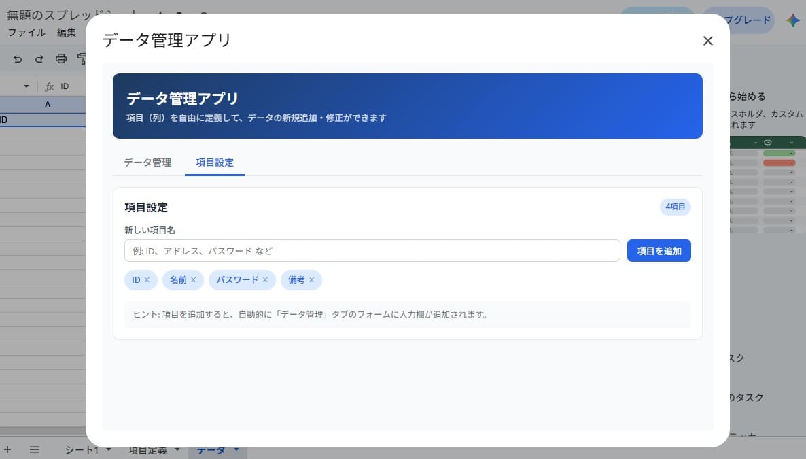Open the シート1 tab dropdown arrow
The image size is (806, 459).
pyautogui.click(x=109, y=449)
